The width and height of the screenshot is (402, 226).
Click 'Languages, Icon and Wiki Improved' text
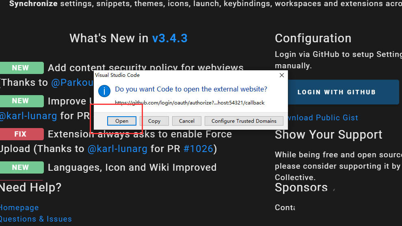pos(132,167)
